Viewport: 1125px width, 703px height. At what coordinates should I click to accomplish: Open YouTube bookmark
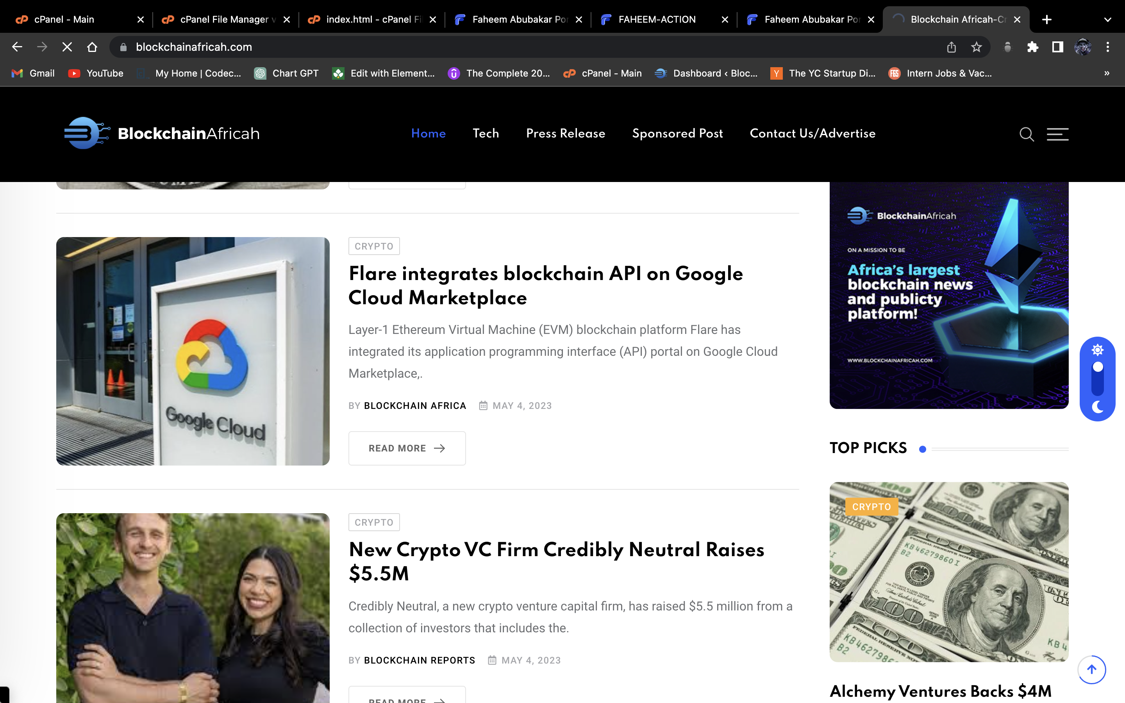coord(96,73)
